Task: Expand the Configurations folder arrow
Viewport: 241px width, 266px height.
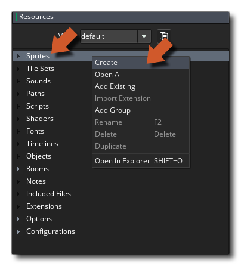Action: pos(18,231)
